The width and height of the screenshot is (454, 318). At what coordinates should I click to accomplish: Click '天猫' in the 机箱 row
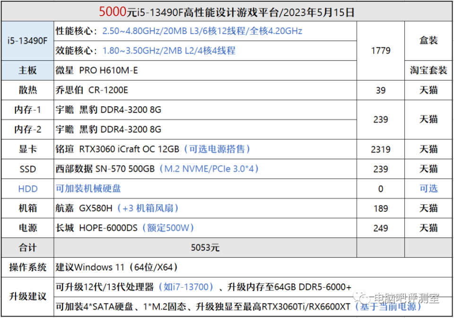point(428,209)
